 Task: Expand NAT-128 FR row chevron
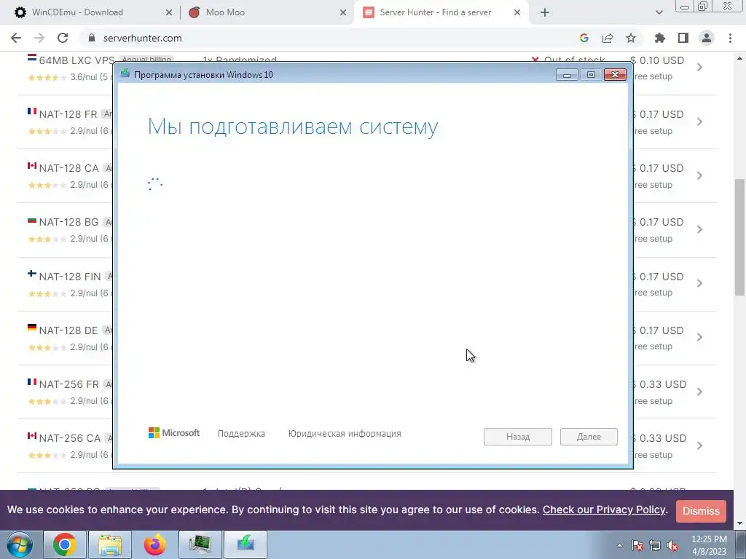coord(700,122)
